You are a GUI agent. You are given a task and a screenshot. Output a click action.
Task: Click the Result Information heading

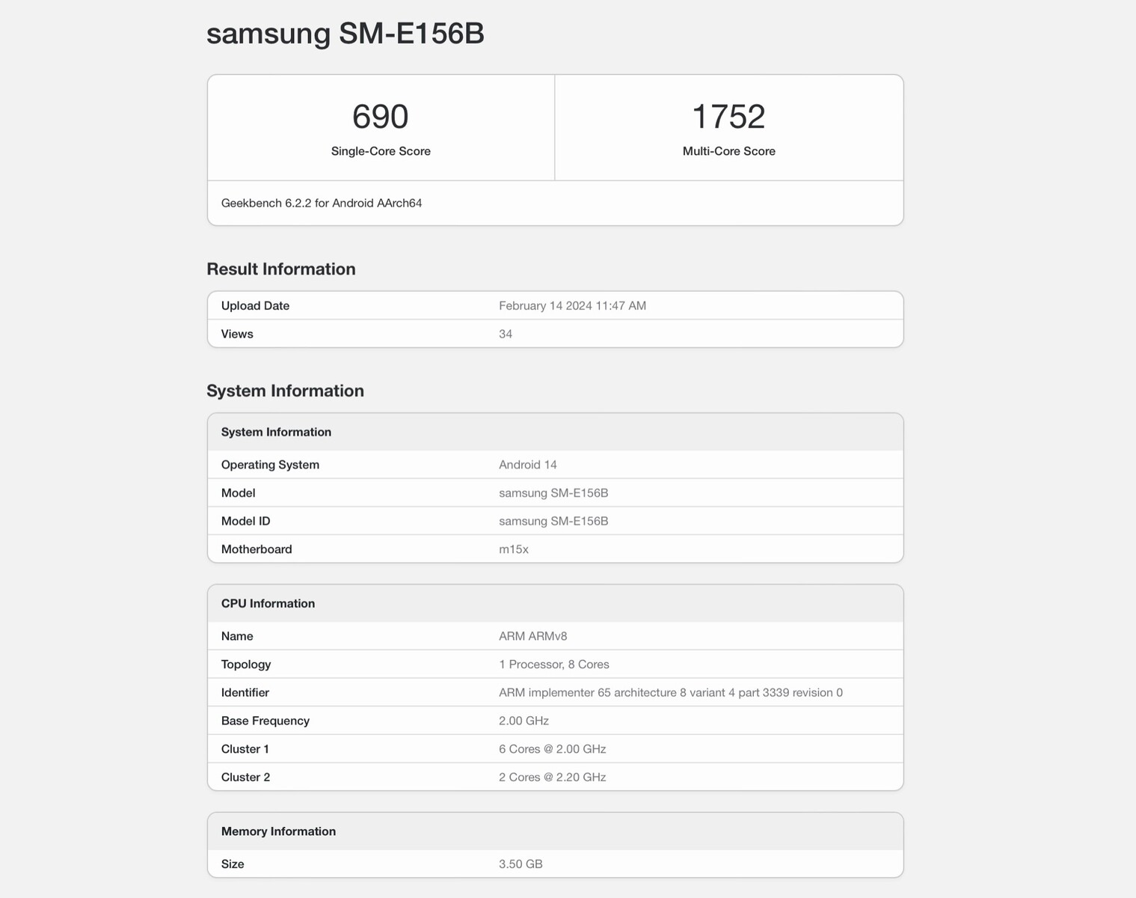tap(281, 269)
